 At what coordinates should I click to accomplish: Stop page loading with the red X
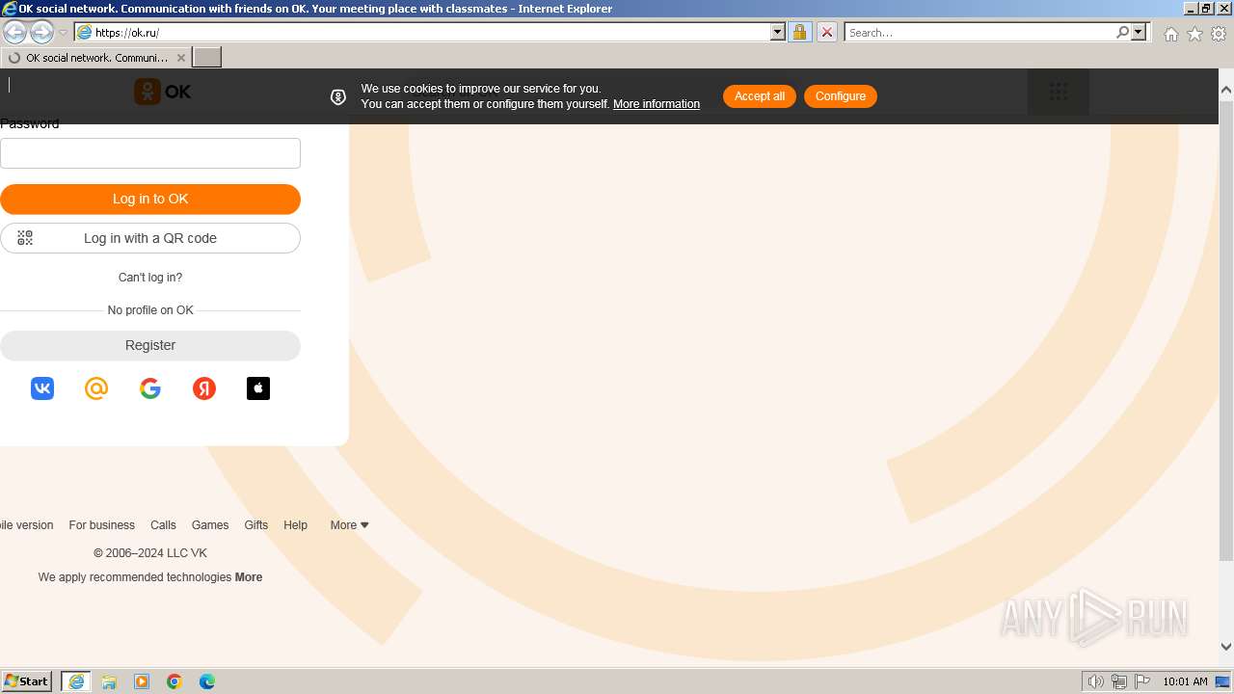tap(826, 32)
